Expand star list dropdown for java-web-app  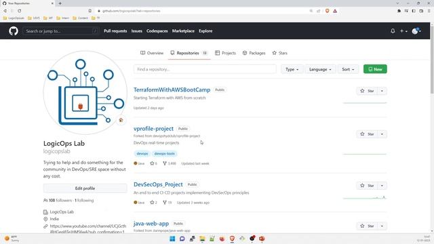(x=382, y=226)
